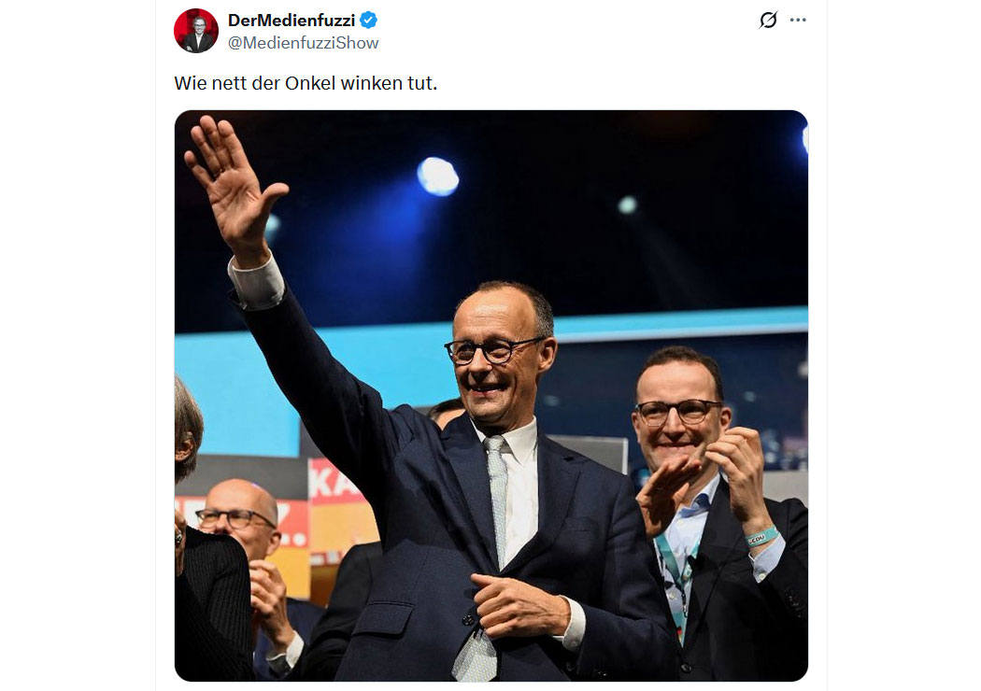981x691 pixels.
Task: Open the DerMedienfuzzi profile avatar
Action: (x=196, y=31)
